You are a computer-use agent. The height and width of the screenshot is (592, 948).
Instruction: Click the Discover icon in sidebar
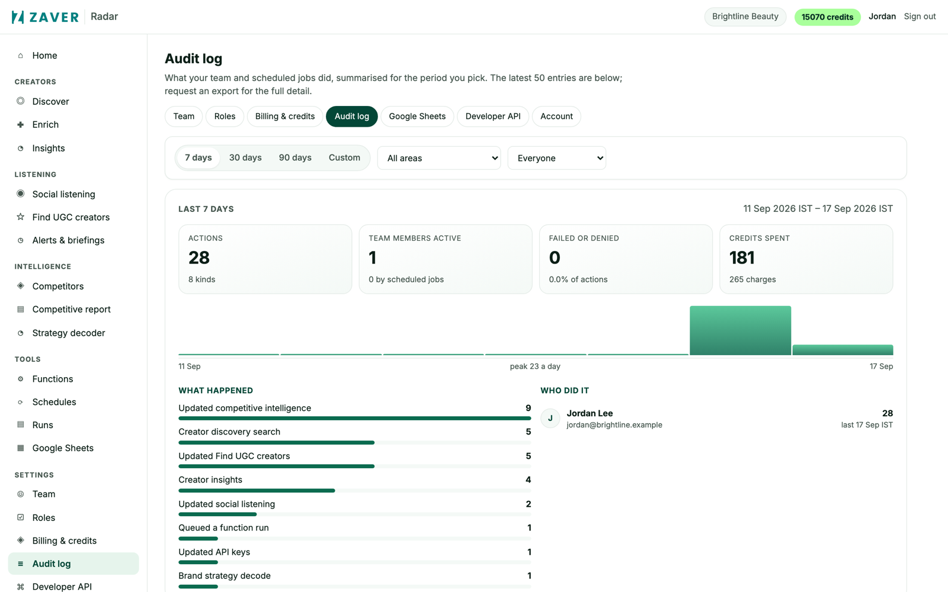pyautogui.click(x=21, y=101)
